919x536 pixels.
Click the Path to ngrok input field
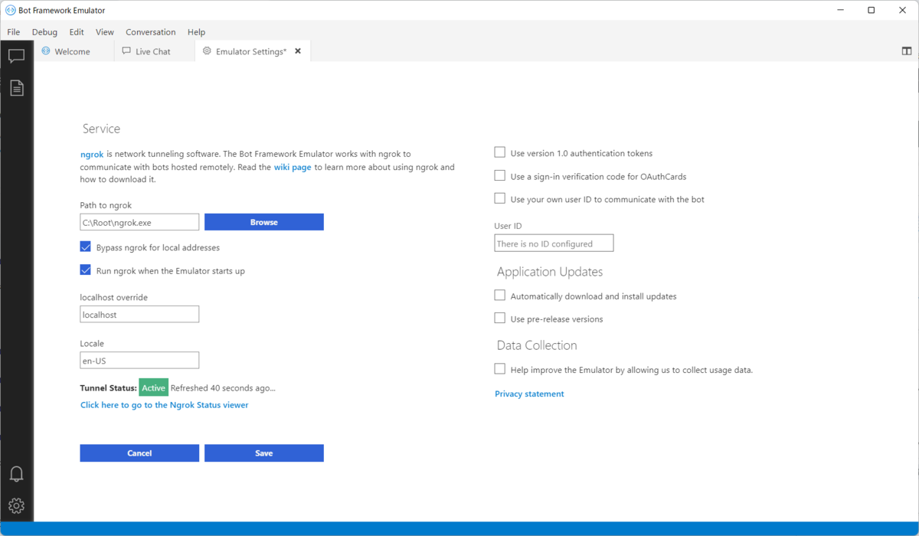coord(139,222)
